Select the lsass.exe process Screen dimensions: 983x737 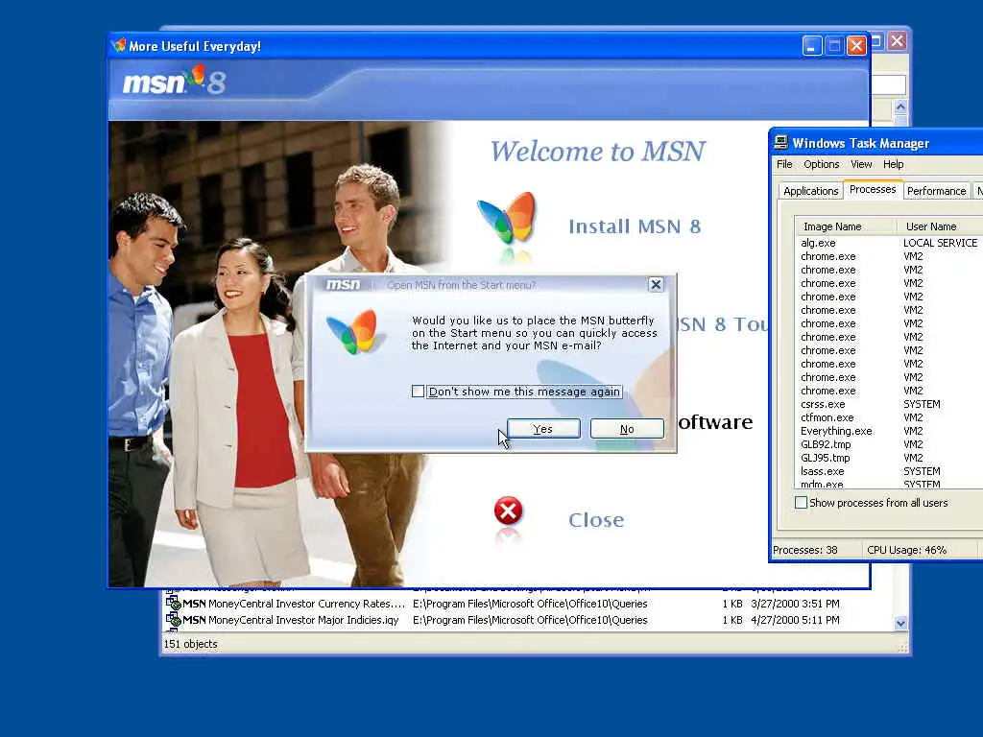(822, 471)
